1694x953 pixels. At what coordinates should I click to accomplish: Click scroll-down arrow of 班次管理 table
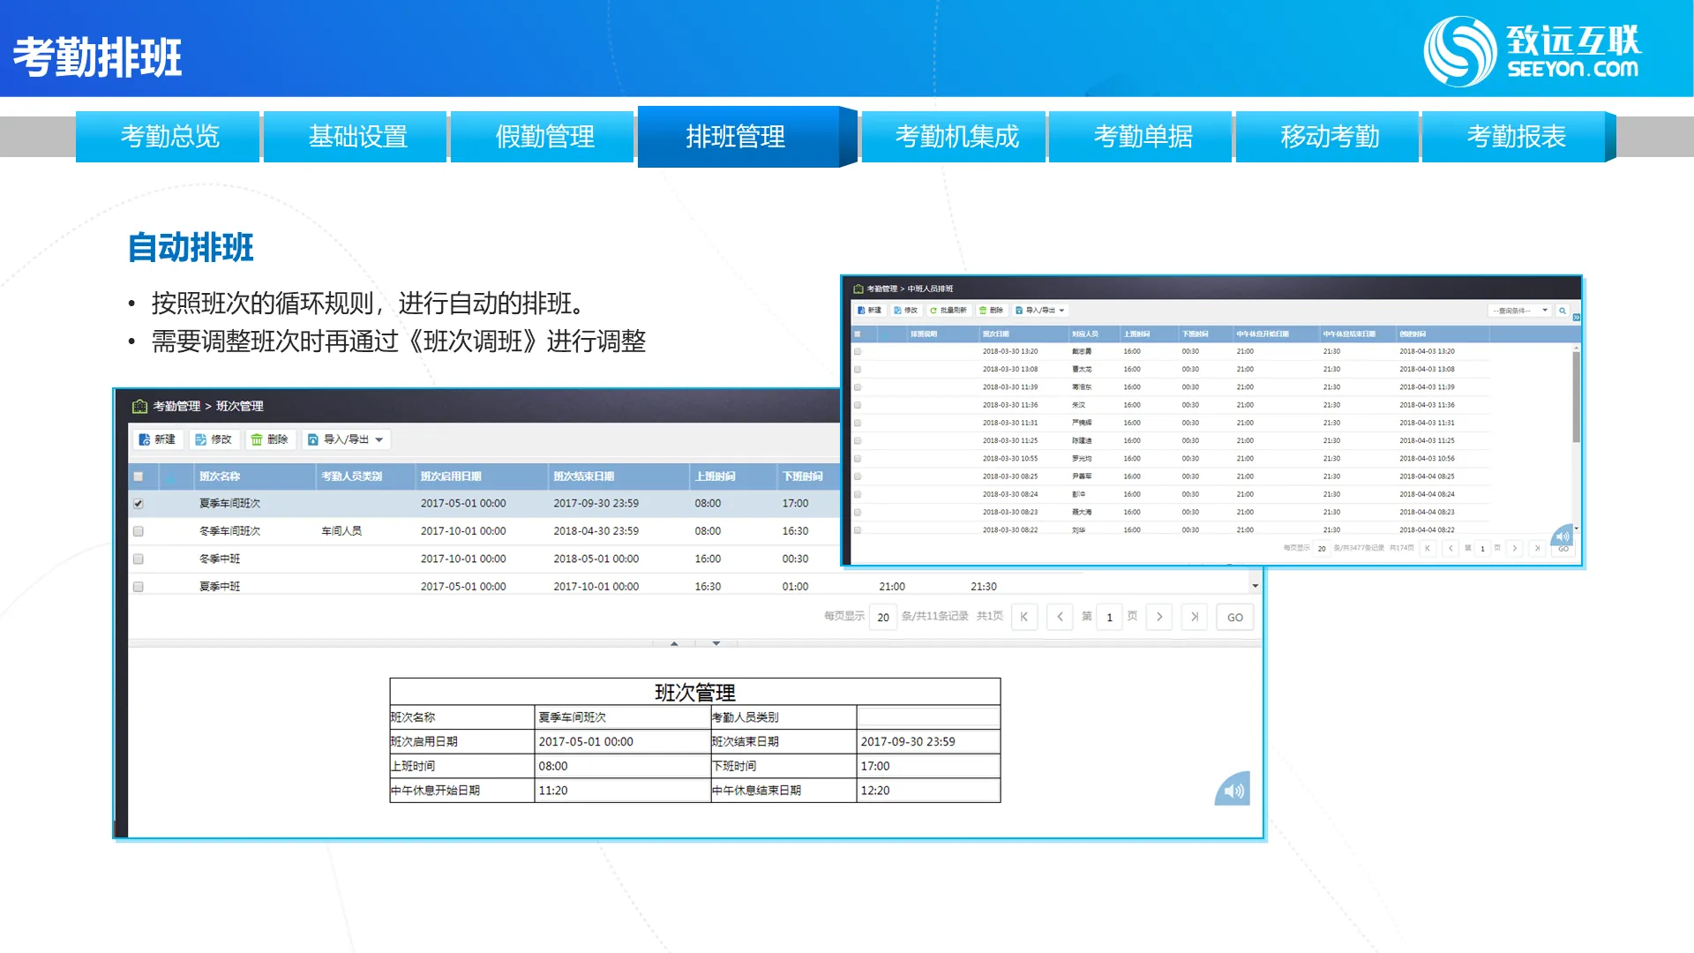coord(1256,586)
